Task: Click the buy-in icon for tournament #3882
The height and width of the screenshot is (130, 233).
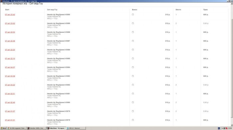Action: coord(133,85)
